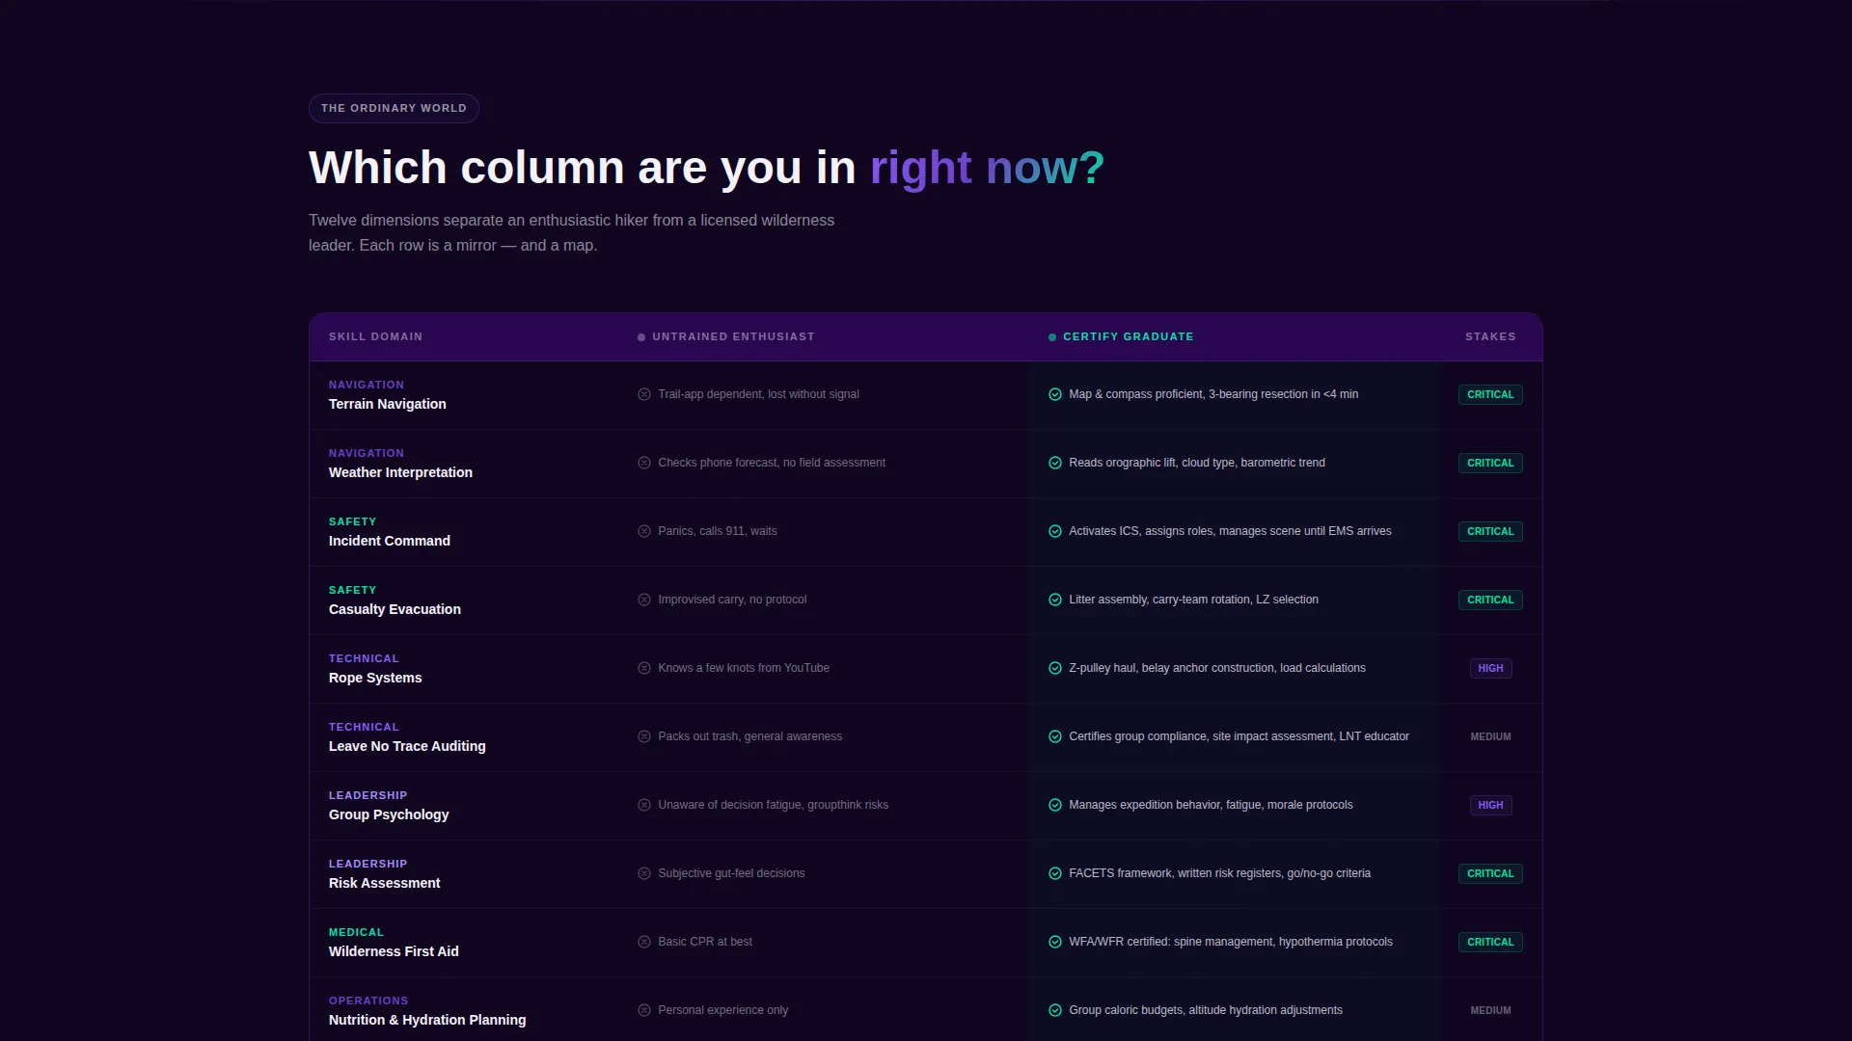The width and height of the screenshot is (1852, 1041).
Task: Select the 'Group Psychology' row title
Action: [x=389, y=814]
